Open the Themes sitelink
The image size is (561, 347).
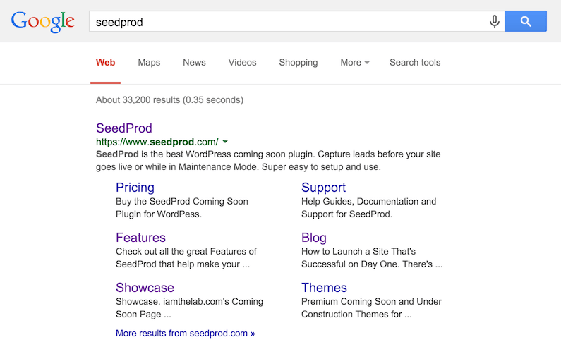tap(324, 288)
